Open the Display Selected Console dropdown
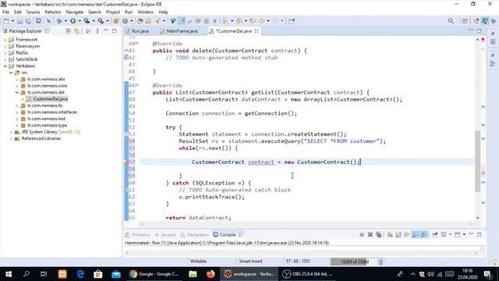 click(450, 234)
